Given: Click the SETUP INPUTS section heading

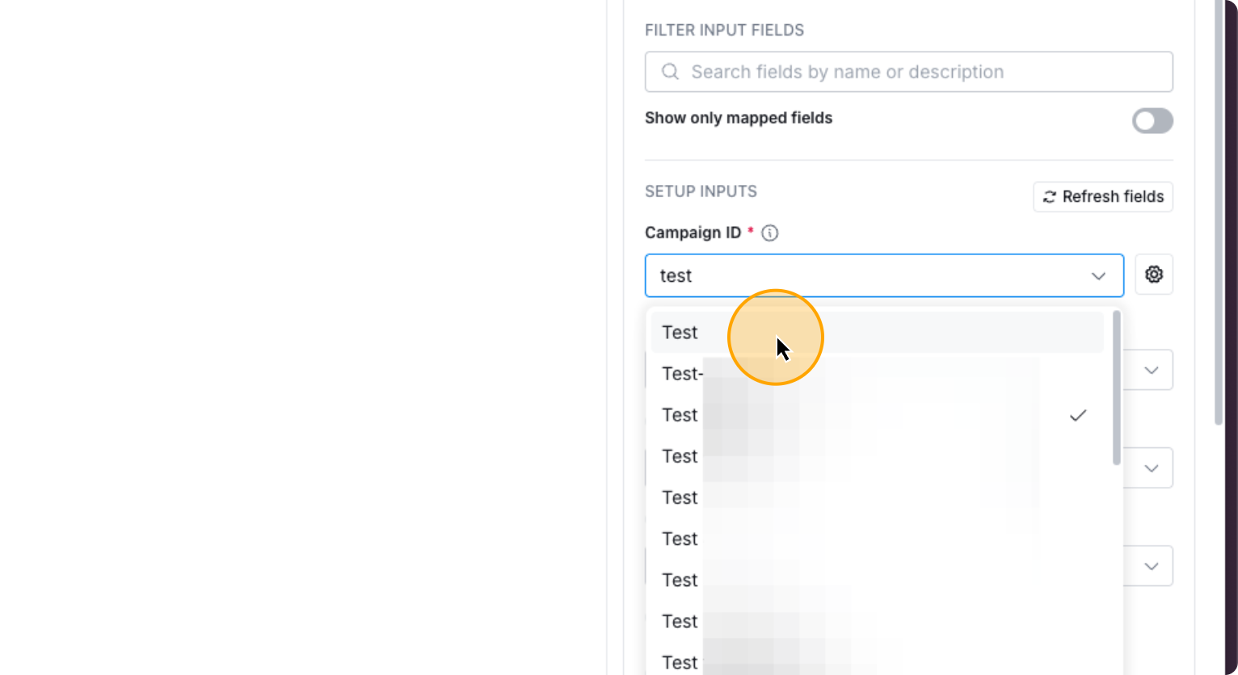Looking at the screenshot, I should [x=700, y=191].
